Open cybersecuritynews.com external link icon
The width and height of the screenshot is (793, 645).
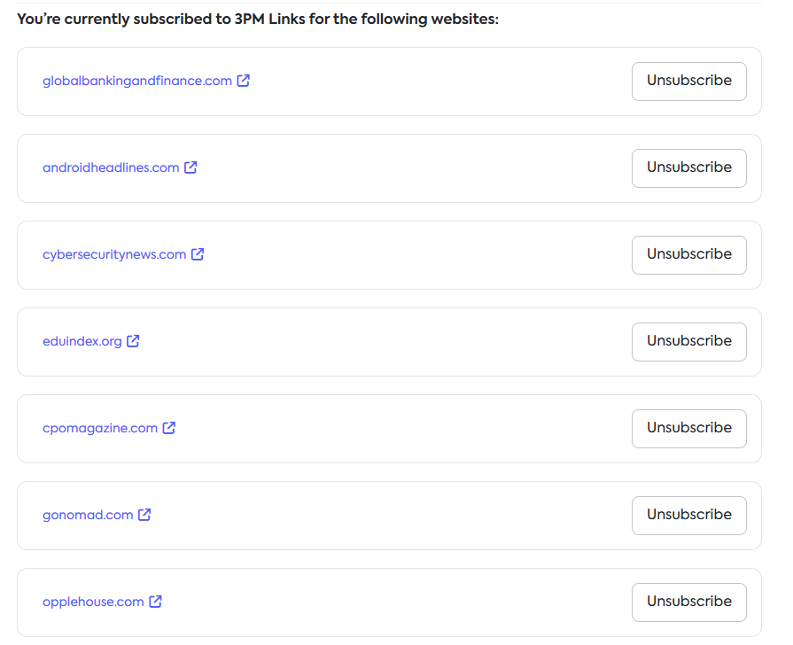click(x=198, y=254)
